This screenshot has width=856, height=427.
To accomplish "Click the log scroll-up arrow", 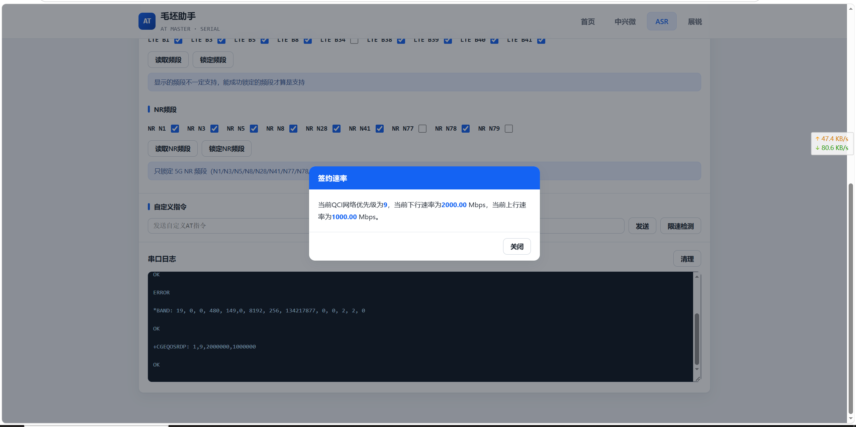I will coord(697,277).
